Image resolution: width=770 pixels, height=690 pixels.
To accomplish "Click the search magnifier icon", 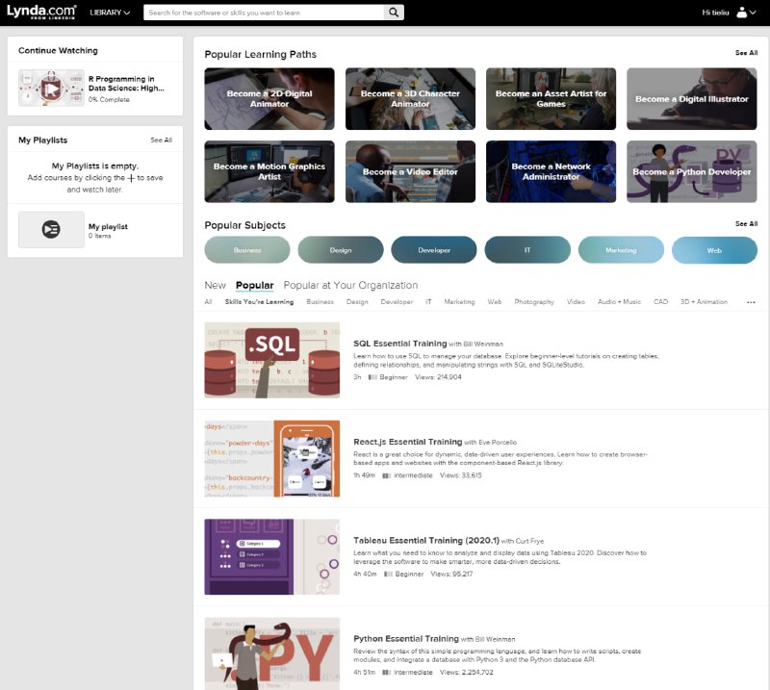I will click(394, 13).
